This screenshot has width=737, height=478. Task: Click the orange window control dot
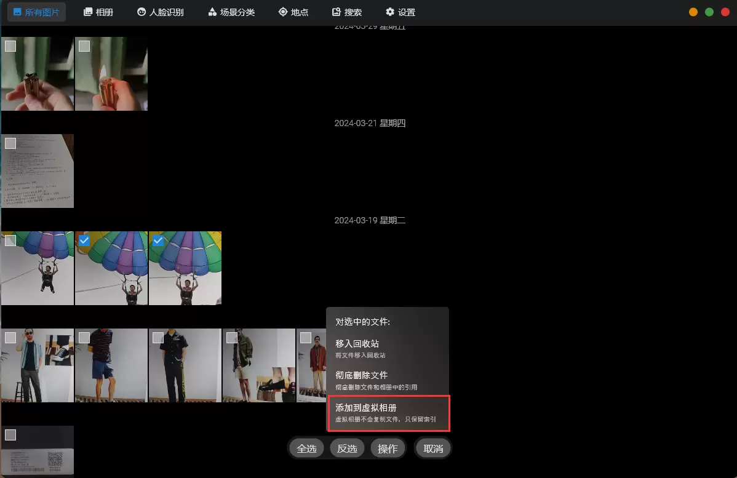693,12
